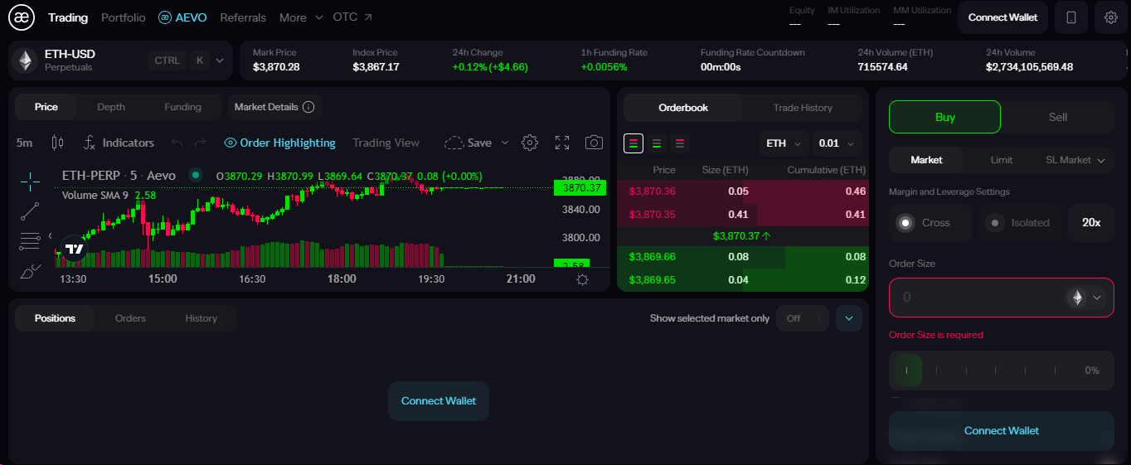Select the Cross margin option

click(929, 223)
